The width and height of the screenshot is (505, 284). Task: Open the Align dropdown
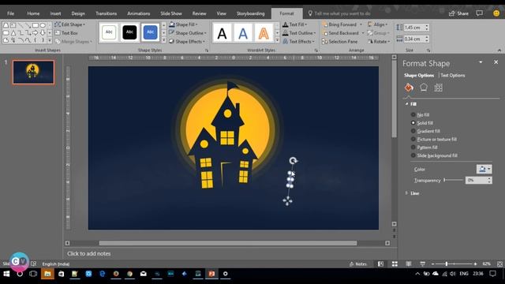click(378, 24)
